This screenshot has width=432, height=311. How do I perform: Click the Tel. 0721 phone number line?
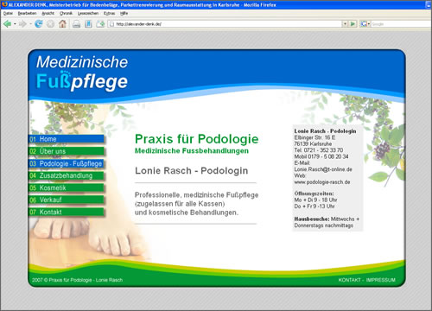319,150
